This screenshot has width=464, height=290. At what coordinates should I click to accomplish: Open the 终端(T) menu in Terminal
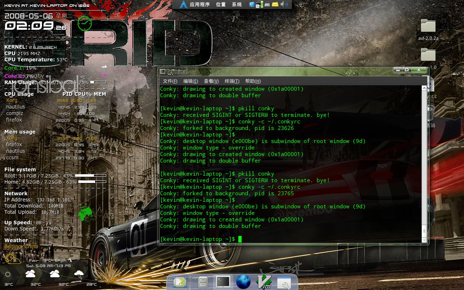[x=232, y=81]
